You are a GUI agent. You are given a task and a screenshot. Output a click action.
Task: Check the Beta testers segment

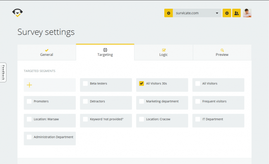85,84
